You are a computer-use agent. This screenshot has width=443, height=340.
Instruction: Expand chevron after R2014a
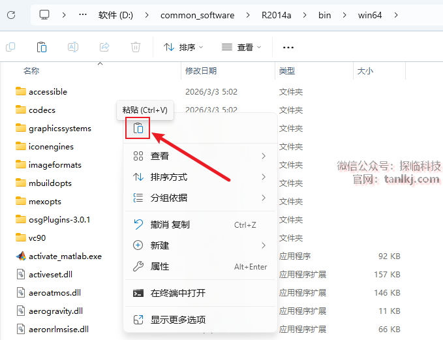click(x=305, y=15)
